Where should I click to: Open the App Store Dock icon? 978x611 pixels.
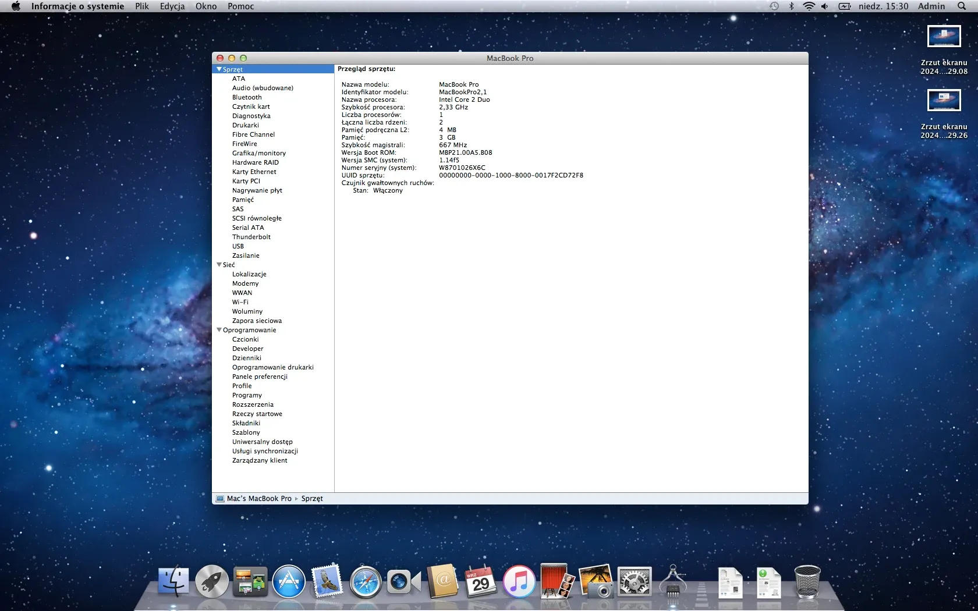coord(289,582)
